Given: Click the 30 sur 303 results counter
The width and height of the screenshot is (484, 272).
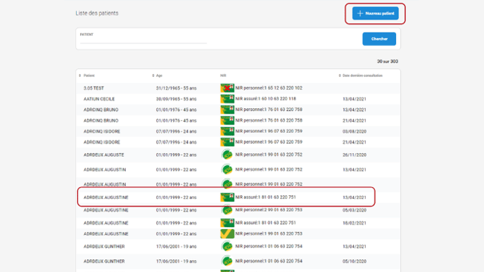Looking at the screenshot, I should pos(388,61).
